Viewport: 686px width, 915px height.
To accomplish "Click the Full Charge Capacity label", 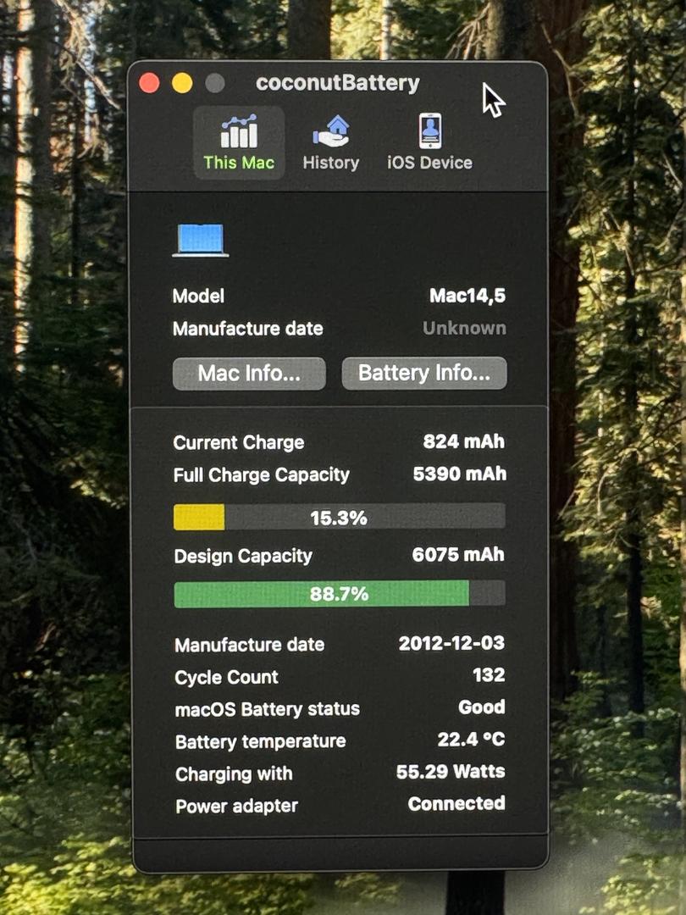I will click(x=262, y=475).
